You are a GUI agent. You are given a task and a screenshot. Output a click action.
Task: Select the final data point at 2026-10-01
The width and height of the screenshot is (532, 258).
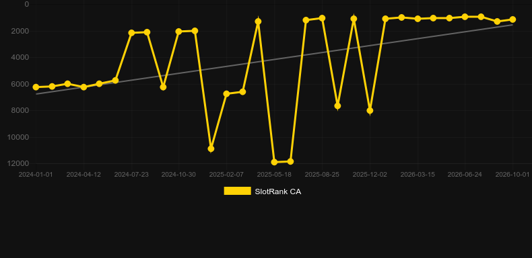coord(512,19)
